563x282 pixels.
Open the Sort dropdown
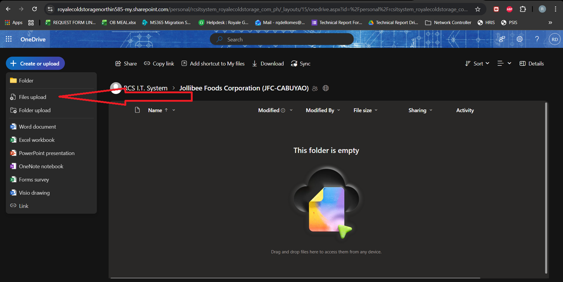click(x=477, y=64)
